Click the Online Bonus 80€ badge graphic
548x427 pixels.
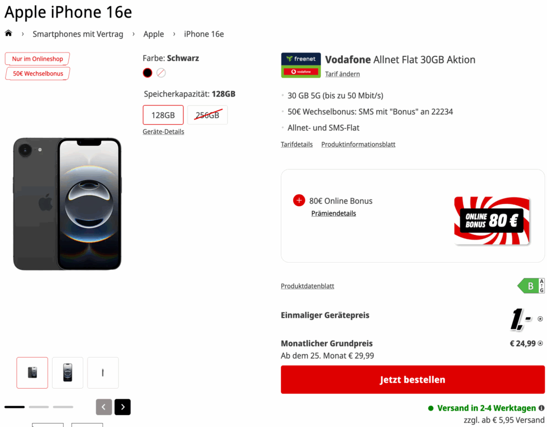tap(492, 221)
